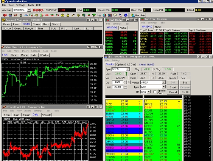
Task: Select TMBR 22.45 bid row in Level 2
Action: click(124, 114)
